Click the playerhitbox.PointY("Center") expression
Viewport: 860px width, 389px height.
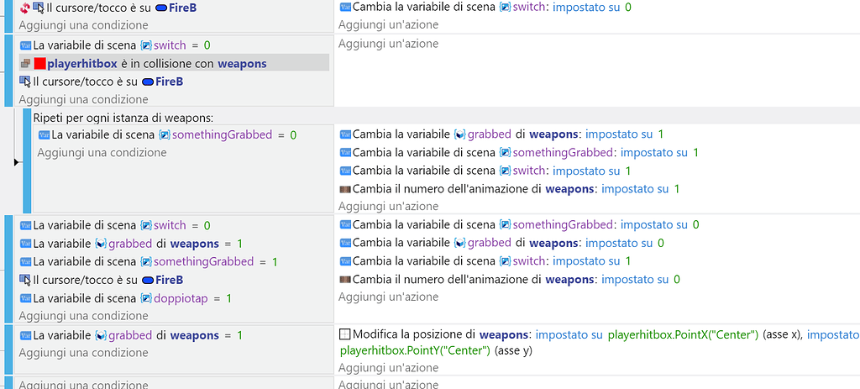pyautogui.click(x=415, y=350)
